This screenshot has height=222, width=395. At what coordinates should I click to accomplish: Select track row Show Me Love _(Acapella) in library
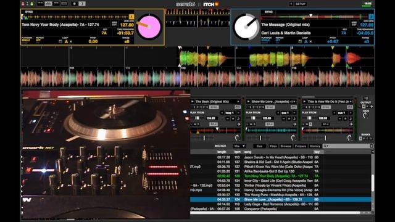[x=280, y=199]
